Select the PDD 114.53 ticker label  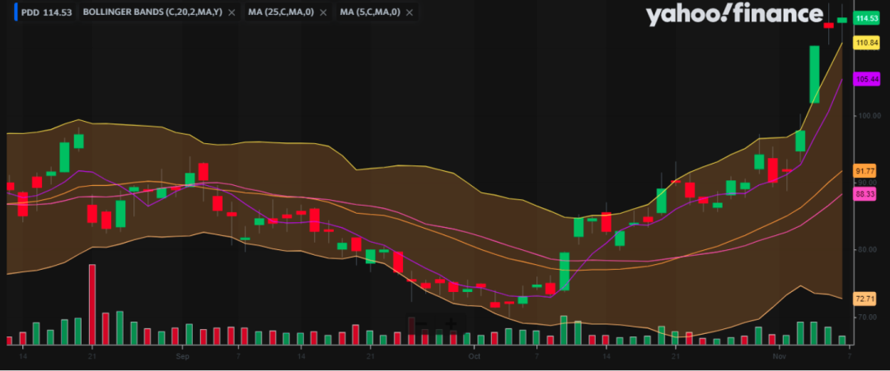pos(46,12)
